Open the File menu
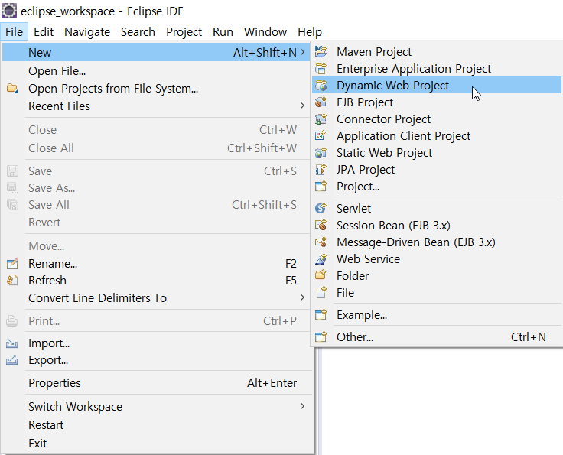Image resolution: width=563 pixels, height=455 pixels. 14,32
